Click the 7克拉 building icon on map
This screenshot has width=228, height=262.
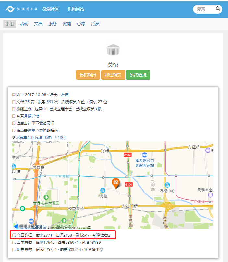(x=103, y=190)
